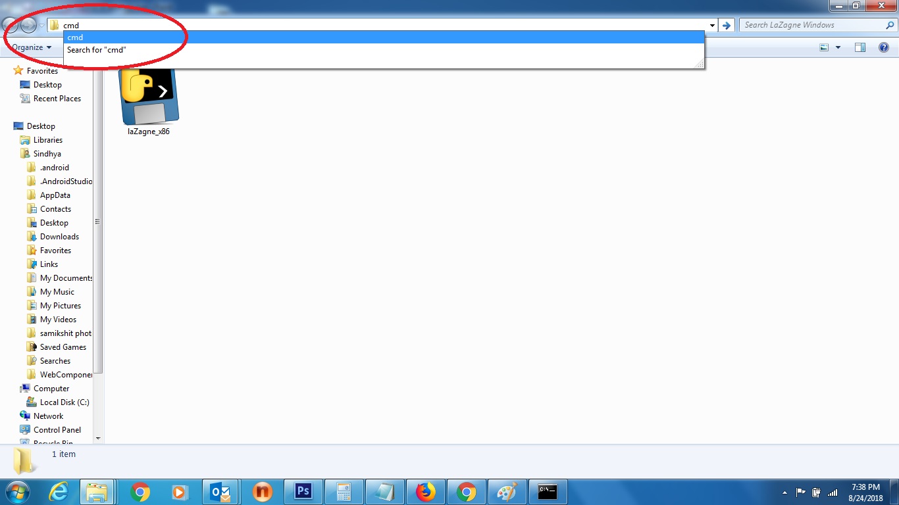Open Help with the question mark icon

(884, 47)
